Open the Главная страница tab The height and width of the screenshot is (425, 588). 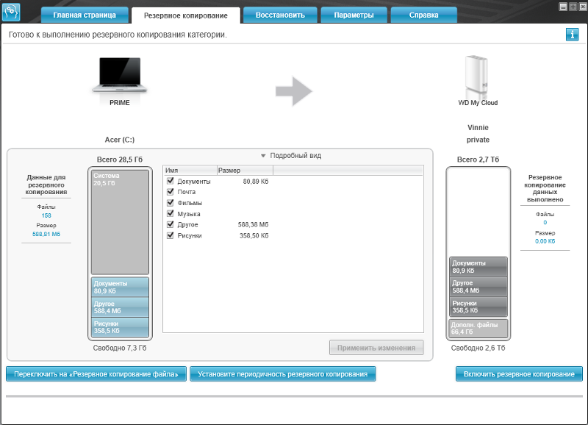click(x=85, y=15)
